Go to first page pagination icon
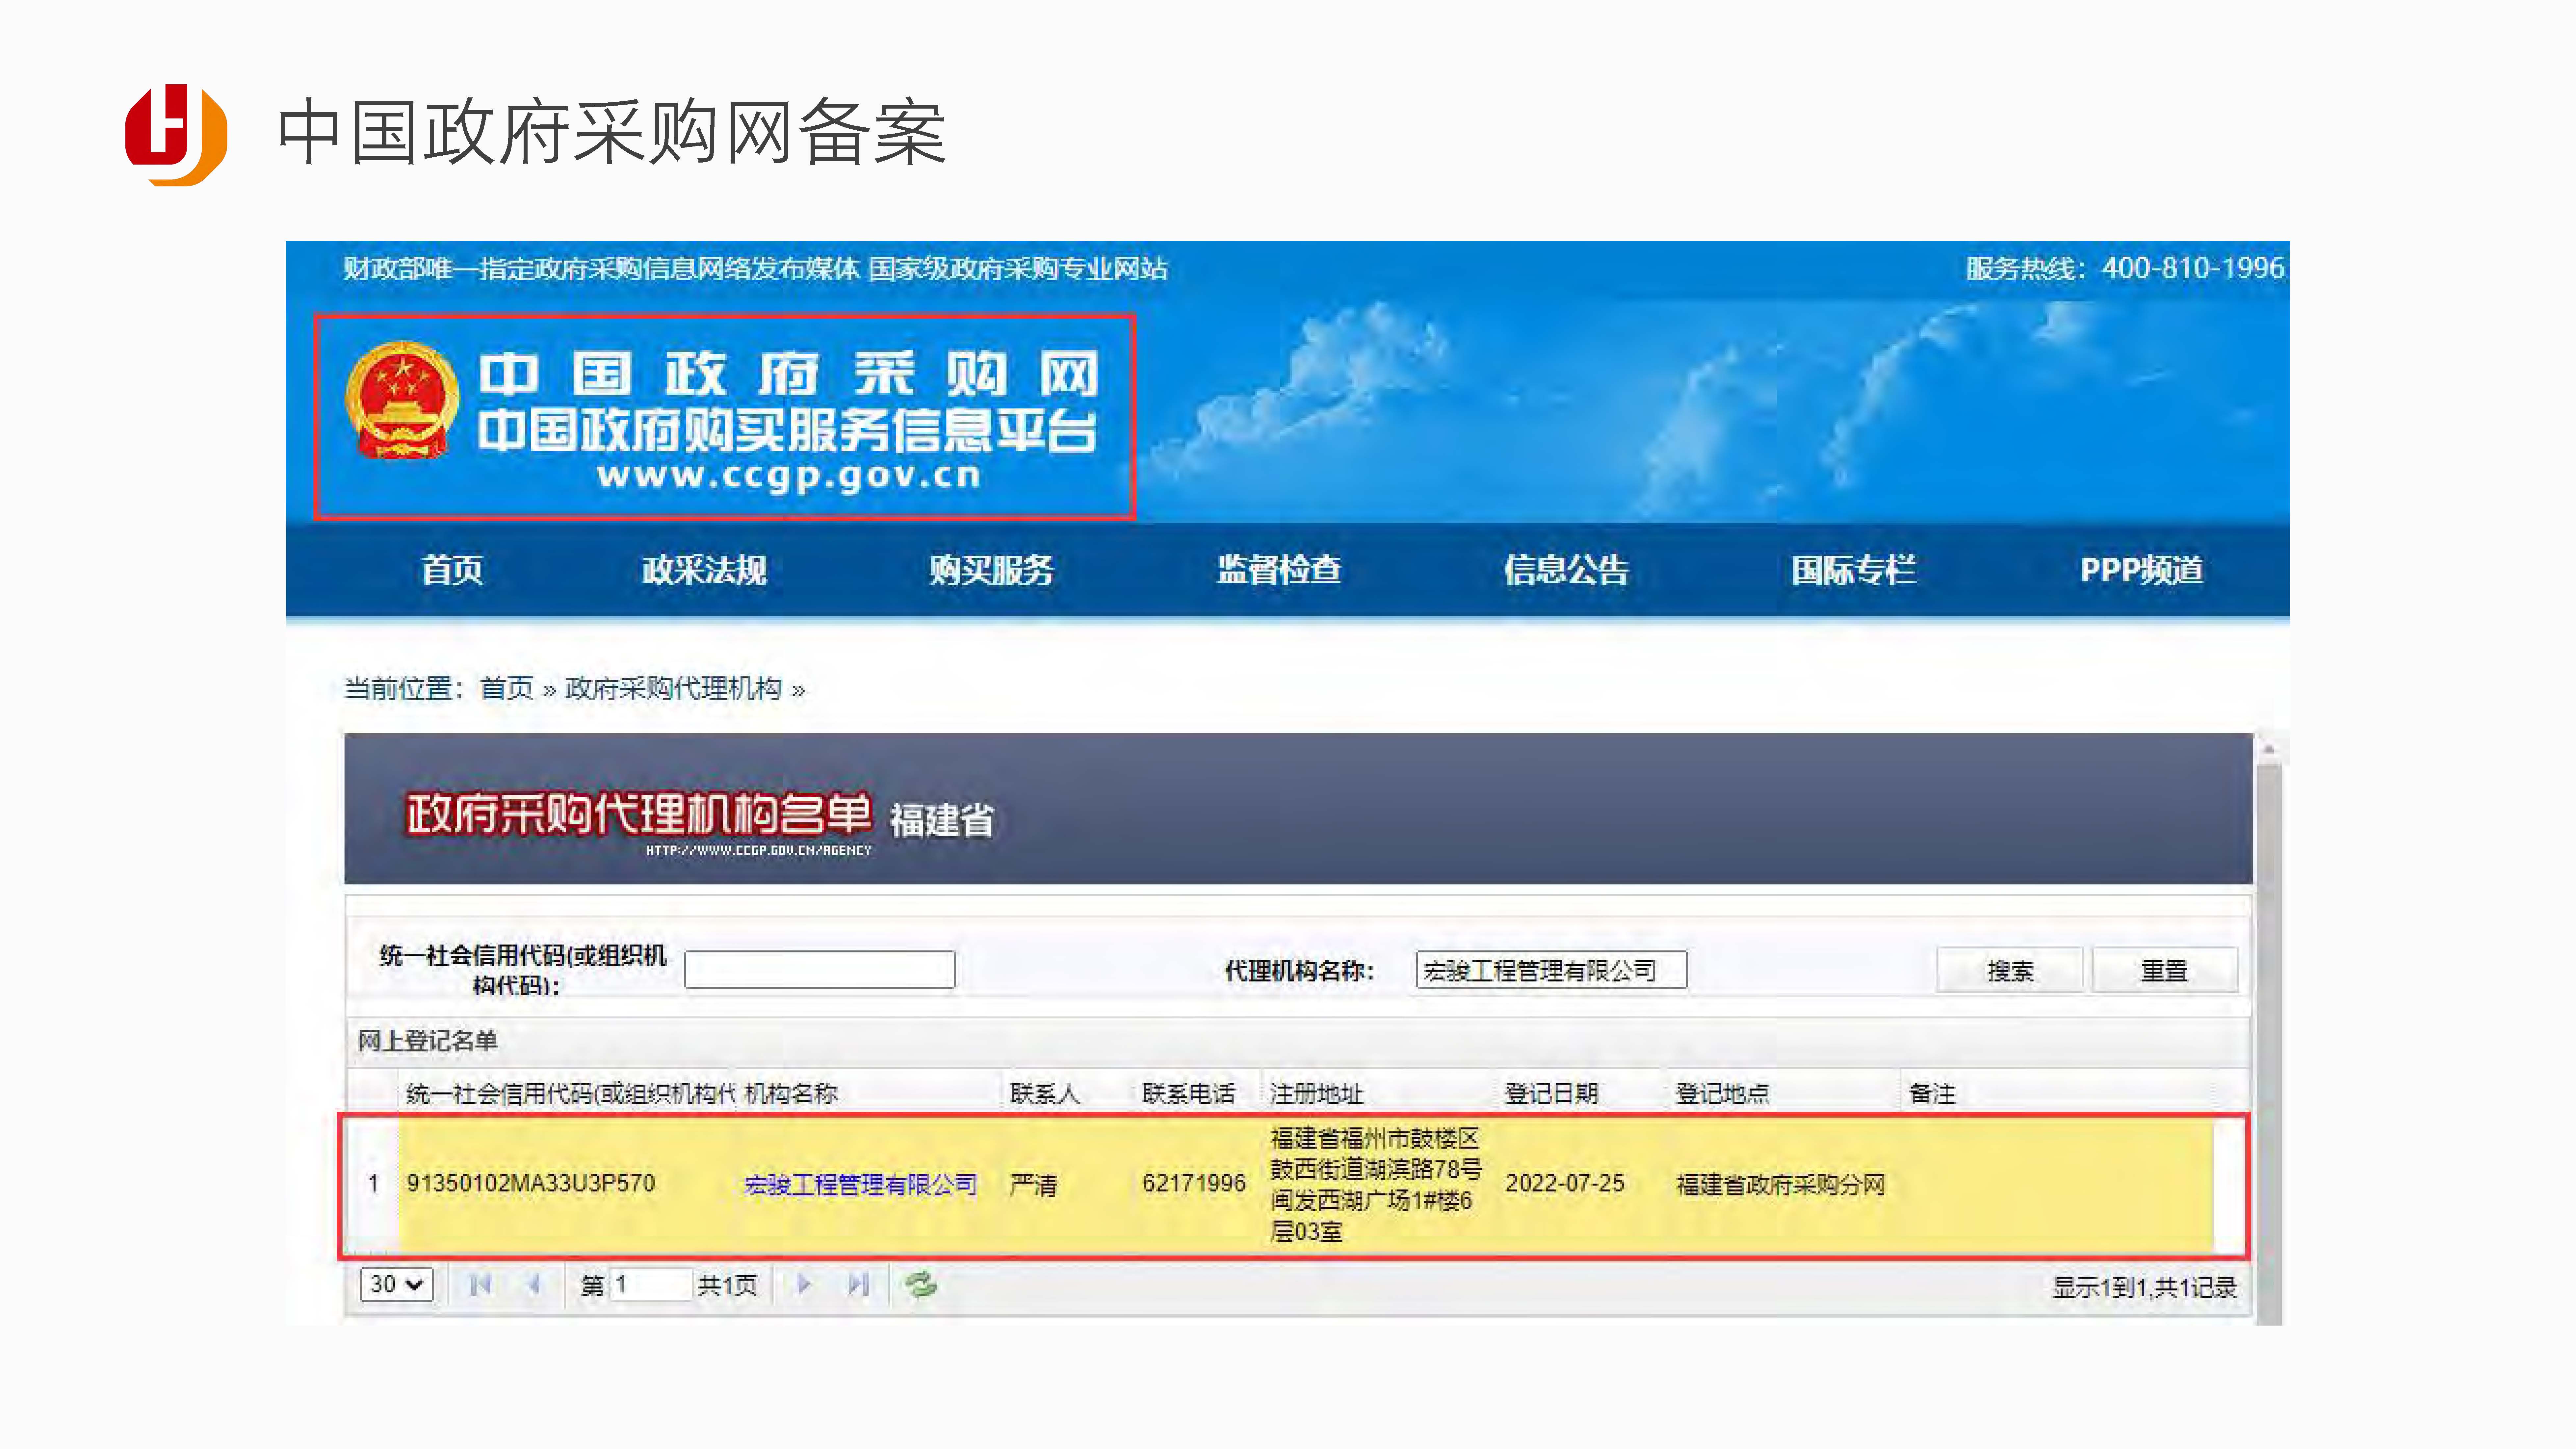2576x1449 pixels. [x=480, y=1284]
